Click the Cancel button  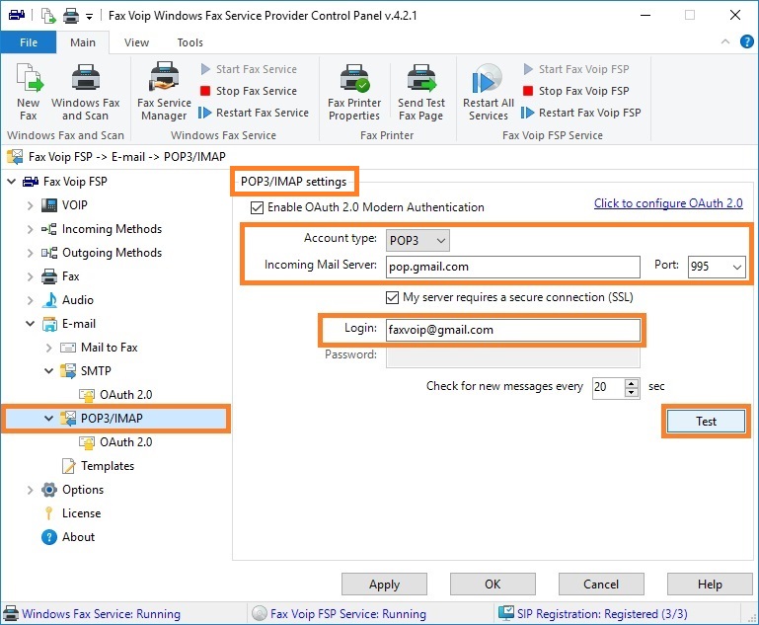click(601, 585)
